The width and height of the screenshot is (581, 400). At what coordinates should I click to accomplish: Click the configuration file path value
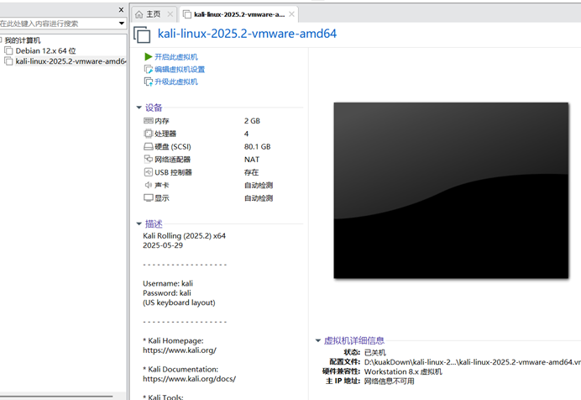coord(473,362)
